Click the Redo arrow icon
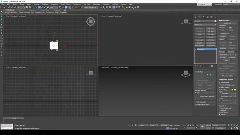The image size is (240, 135). [5, 7]
